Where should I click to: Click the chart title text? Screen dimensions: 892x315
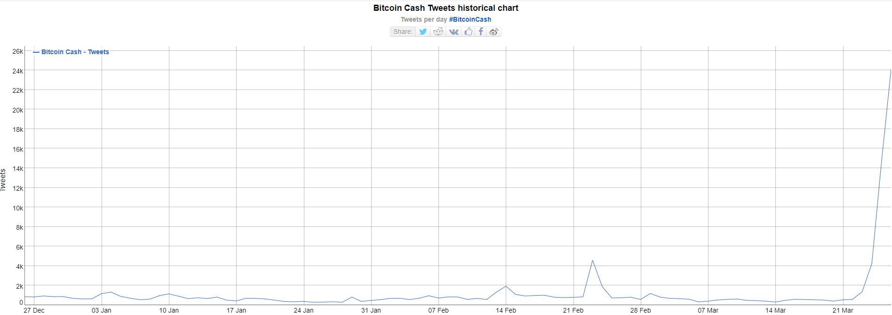(446, 8)
